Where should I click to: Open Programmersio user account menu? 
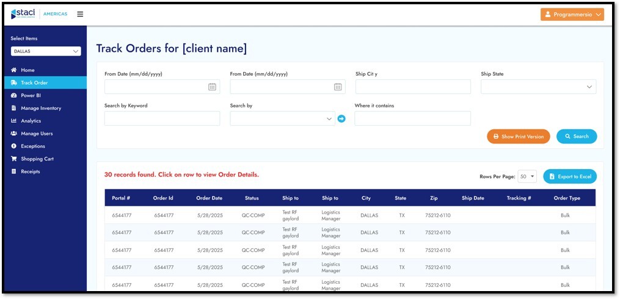click(572, 14)
